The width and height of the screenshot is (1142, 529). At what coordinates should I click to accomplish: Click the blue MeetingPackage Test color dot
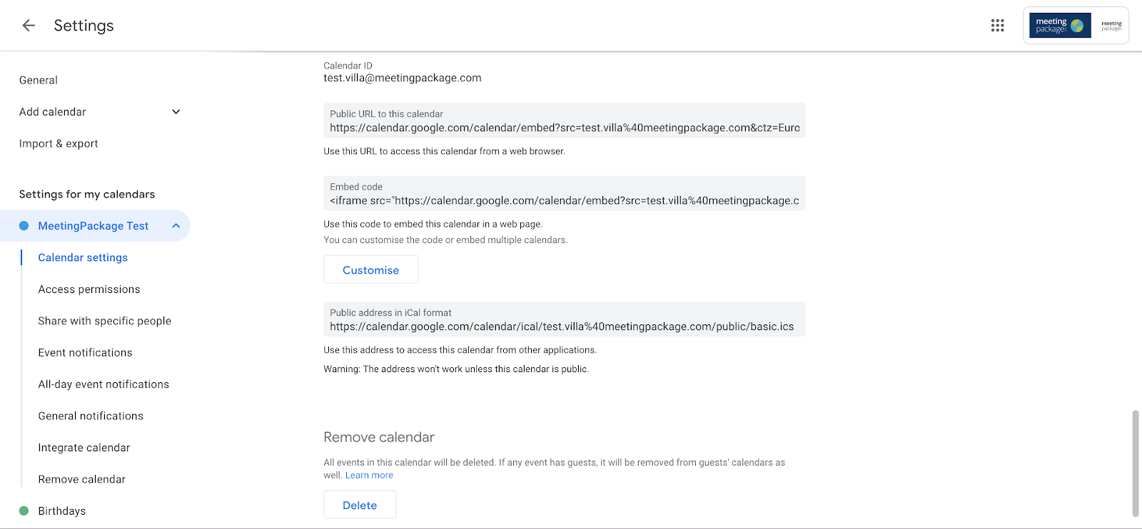point(24,226)
